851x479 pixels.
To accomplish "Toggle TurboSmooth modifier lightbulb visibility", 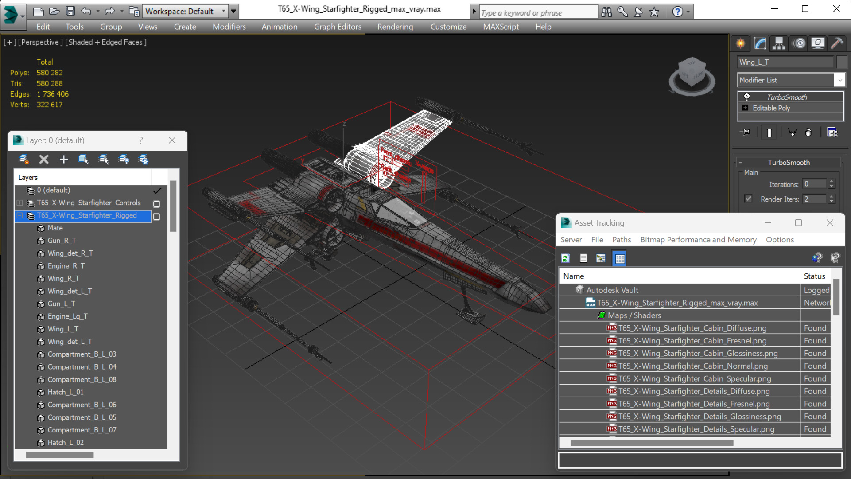I will [x=747, y=97].
